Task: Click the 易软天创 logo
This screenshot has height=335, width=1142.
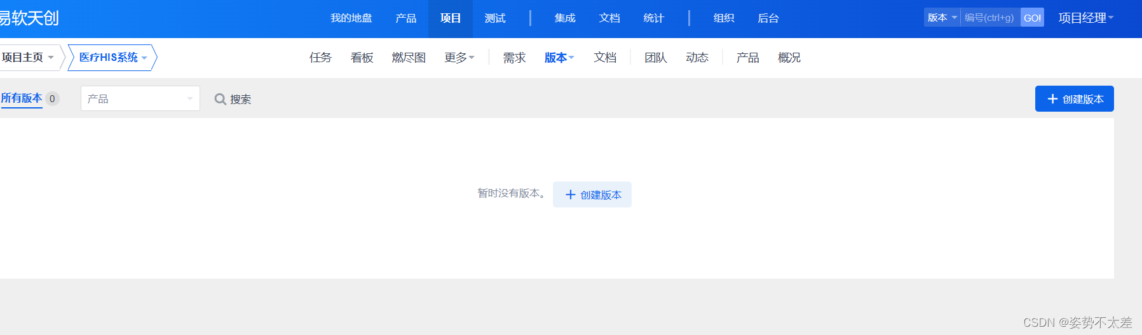Action: tap(29, 18)
